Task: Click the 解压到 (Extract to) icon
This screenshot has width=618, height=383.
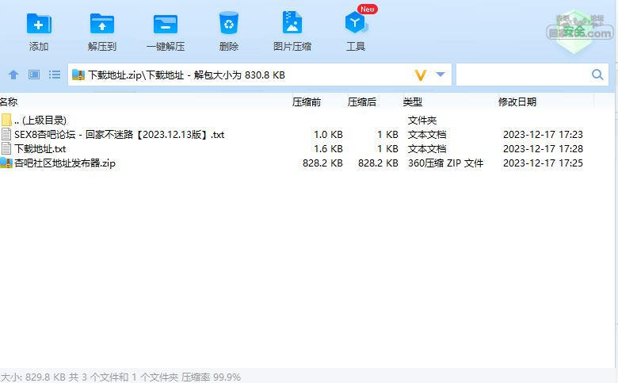Action: pos(102,24)
